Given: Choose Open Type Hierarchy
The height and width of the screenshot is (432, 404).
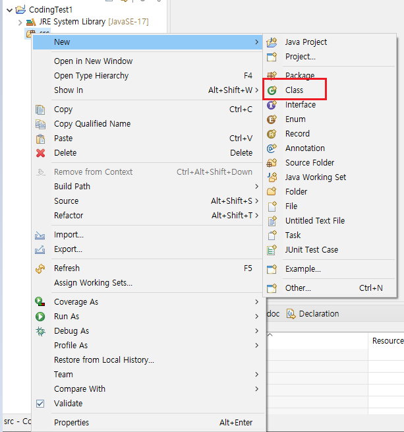Looking at the screenshot, I should 148,76.
